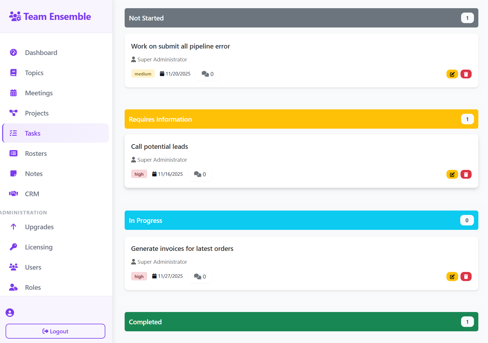The image size is (488, 343).
Task: Click the Dashboard gauge icon
Action: [x=13, y=53]
